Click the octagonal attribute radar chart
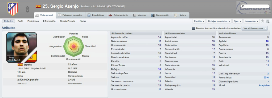Viewport: 272px width, 98px height. point(74,46)
